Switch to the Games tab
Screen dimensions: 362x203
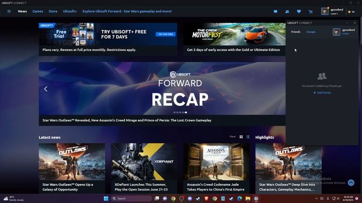tap(38, 11)
